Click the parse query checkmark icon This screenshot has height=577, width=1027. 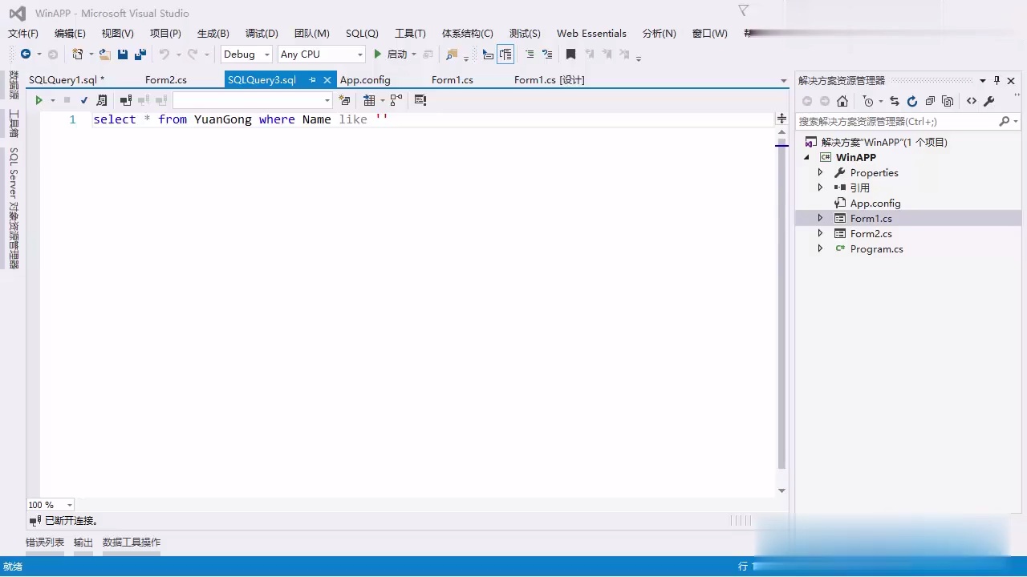pos(83,99)
